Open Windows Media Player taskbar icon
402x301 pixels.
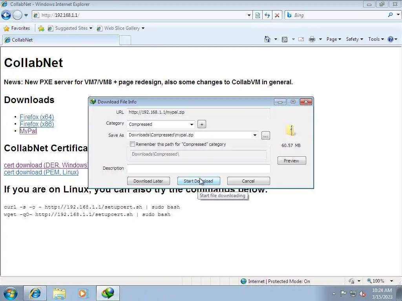coord(83,293)
